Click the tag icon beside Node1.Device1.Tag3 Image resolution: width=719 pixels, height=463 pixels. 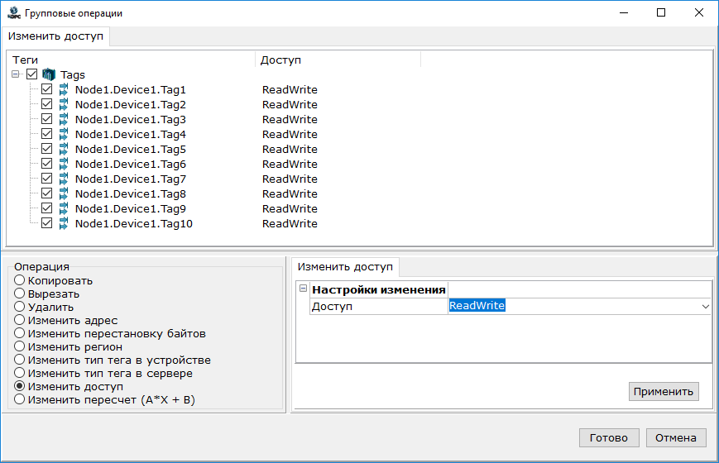click(x=64, y=119)
